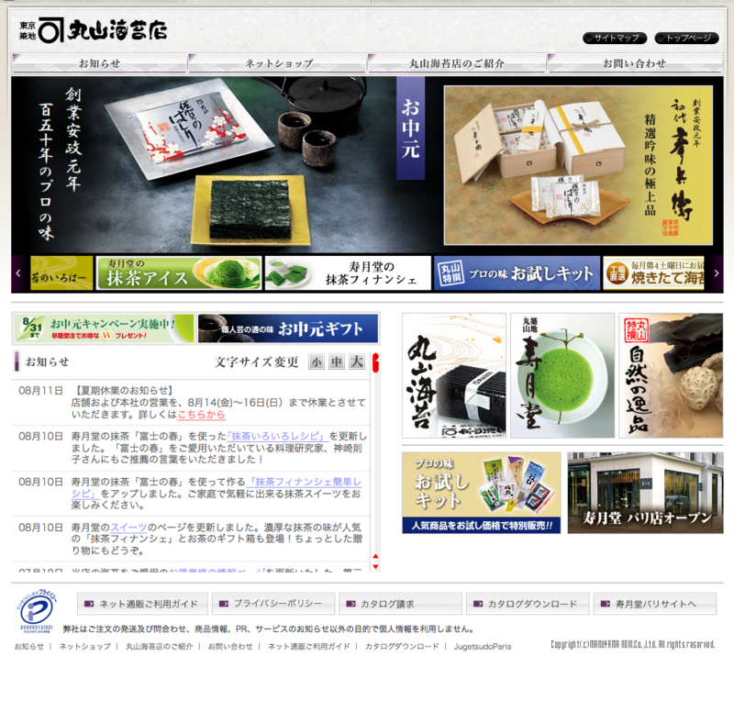Open the こちらから link
This screenshot has height=701, width=734.
(201, 415)
